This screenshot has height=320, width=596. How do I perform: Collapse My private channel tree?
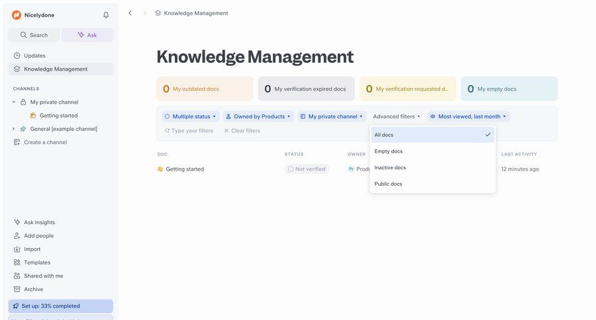[14, 102]
